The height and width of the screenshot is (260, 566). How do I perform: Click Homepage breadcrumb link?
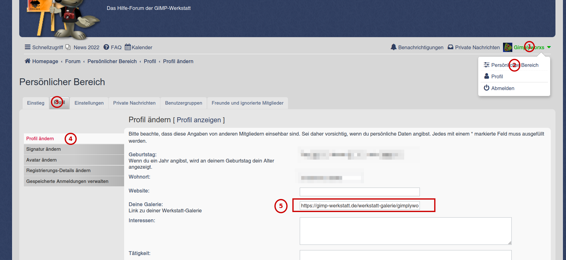pos(45,61)
